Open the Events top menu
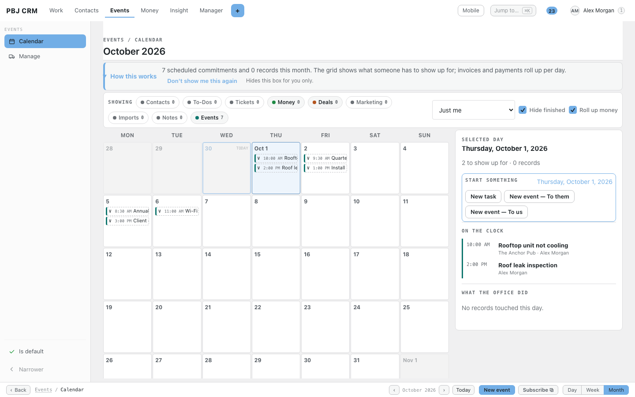This screenshot has width=635, height=397. click(120, 11)
